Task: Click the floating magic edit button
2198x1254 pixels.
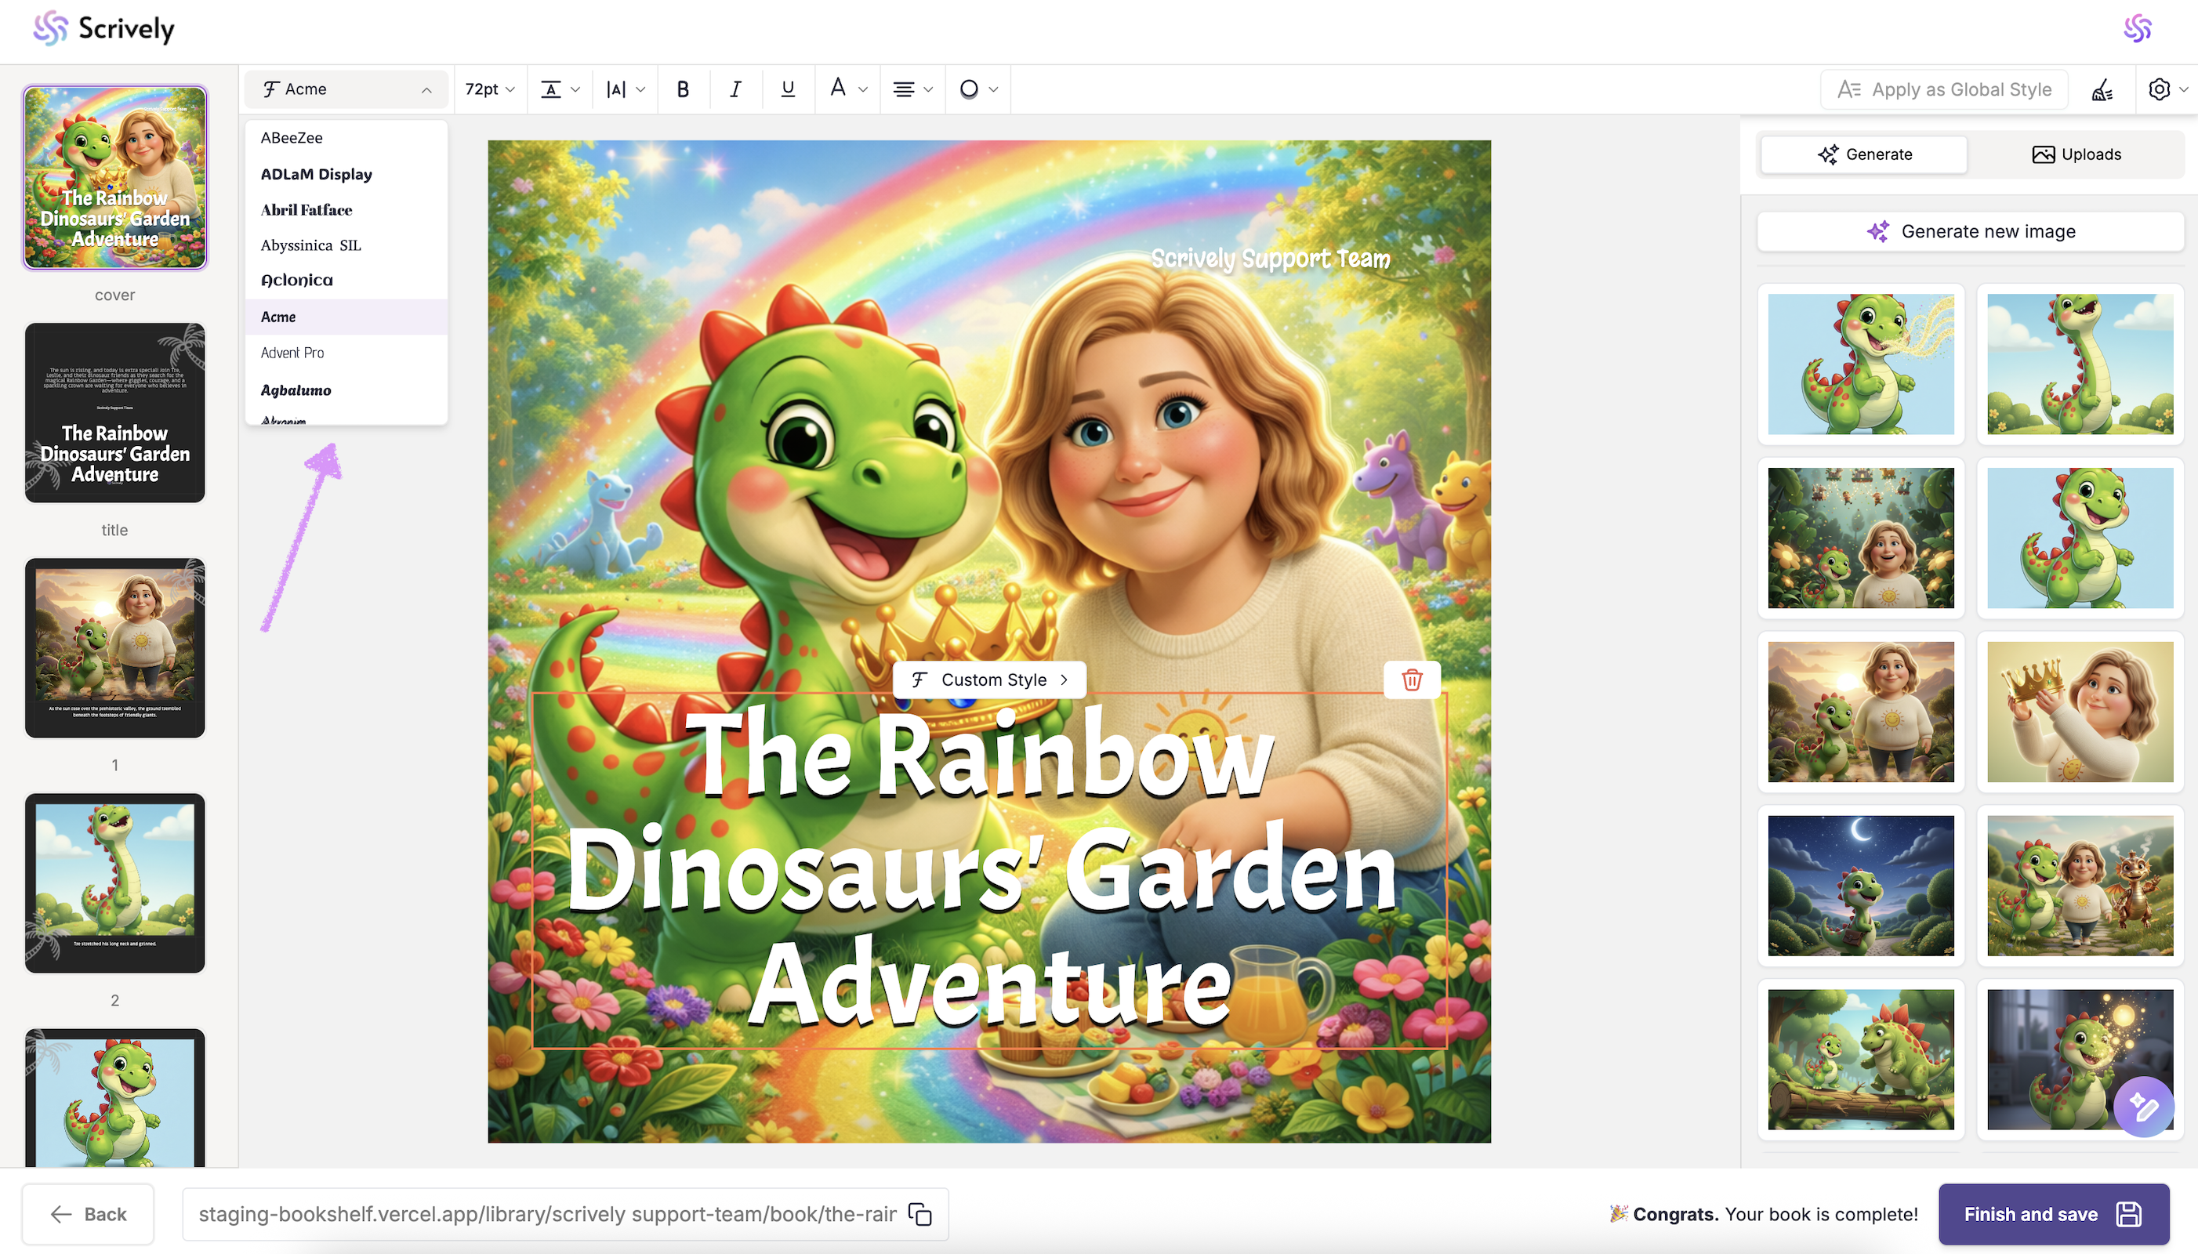Action: pyautogui.click(x=2143, y=1106)
